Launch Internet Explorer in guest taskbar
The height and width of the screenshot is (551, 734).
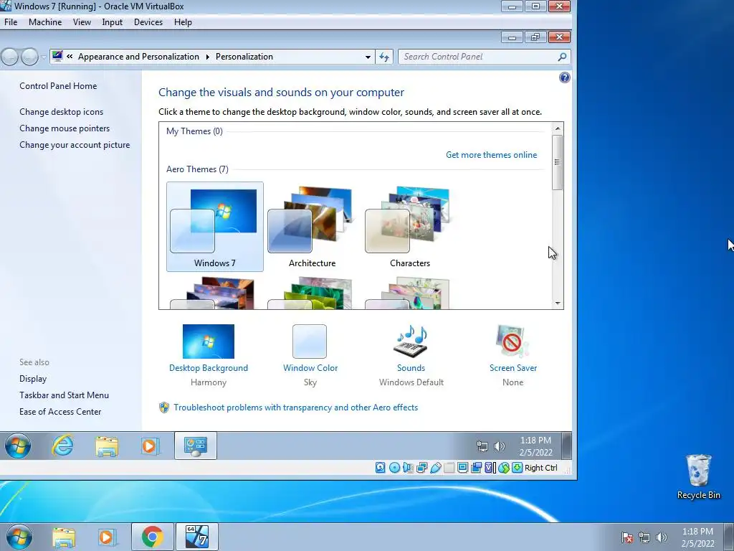pyautogui.click(x=62, y=446)
